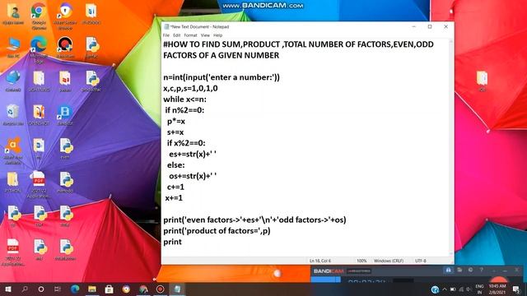527x296 pixels.
Task: Click the 'UTF-8' encoding status entry
Action: pyautogui.click(x=421, y=261)
